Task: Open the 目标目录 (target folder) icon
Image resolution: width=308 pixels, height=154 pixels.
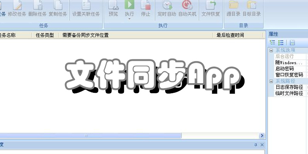Action: point(252,5)
